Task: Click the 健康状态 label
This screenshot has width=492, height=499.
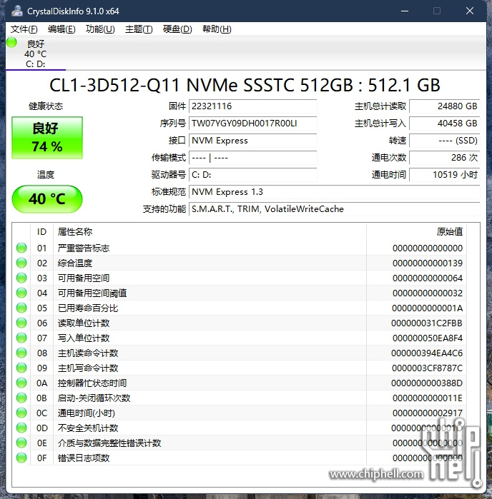Action: (x=46, y=106)
